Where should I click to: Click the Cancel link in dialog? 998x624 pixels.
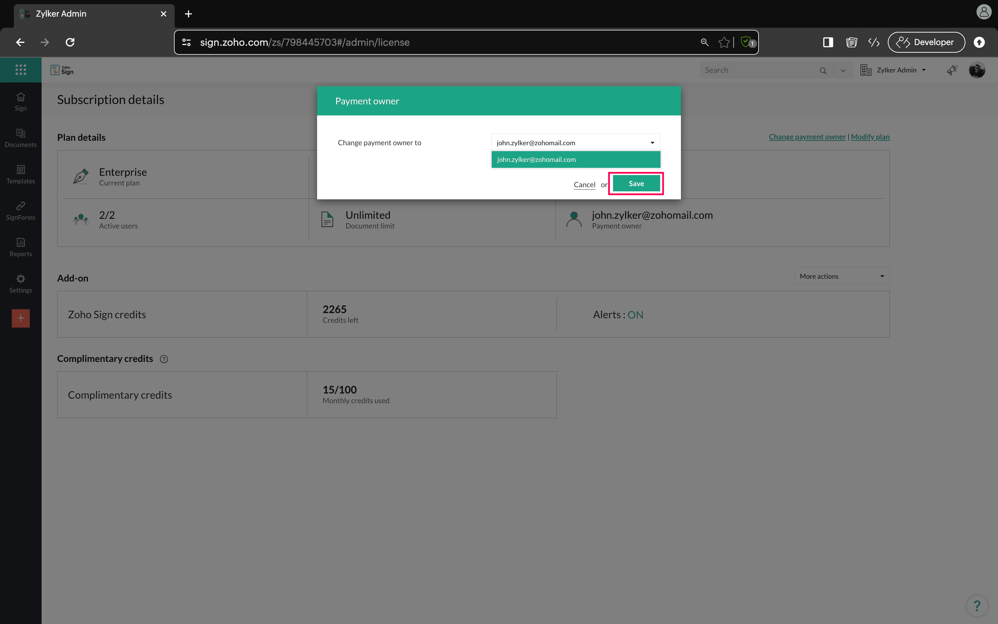coord(584,185)
